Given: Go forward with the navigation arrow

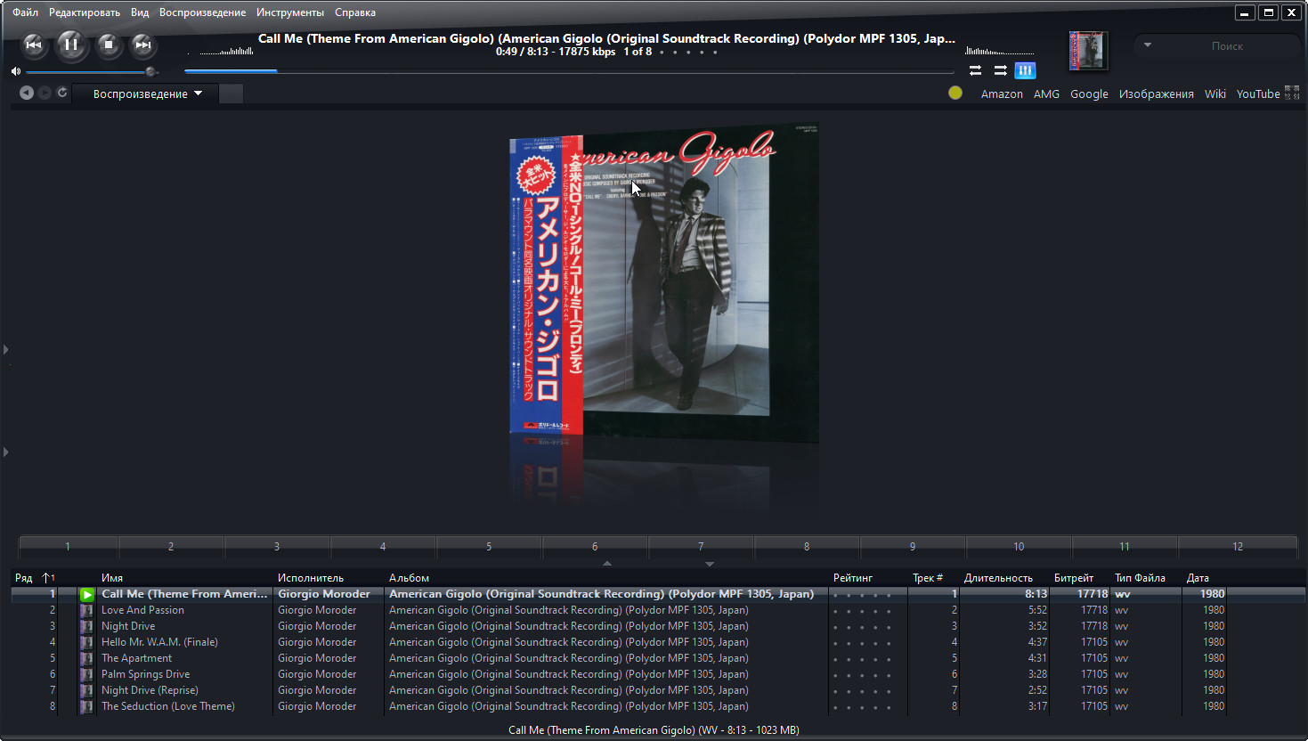Looking at the screenshot, I should click(x=45, y=93).
